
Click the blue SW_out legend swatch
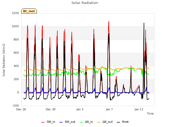click(x=61, y=122)
